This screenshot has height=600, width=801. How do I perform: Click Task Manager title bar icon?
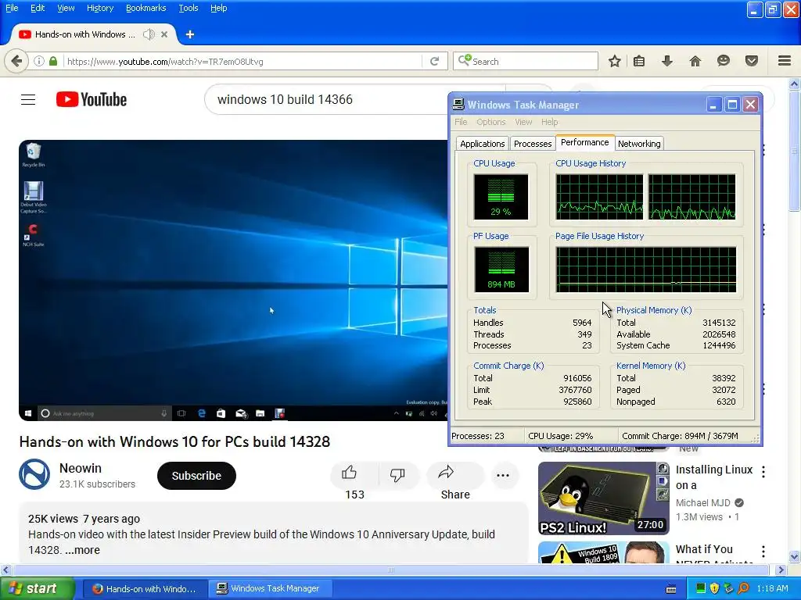[x=458, y=105]
